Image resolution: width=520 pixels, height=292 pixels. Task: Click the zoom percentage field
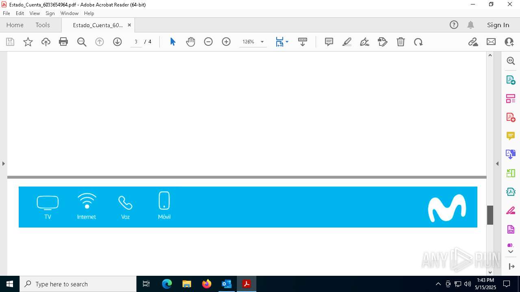[248, 42]
